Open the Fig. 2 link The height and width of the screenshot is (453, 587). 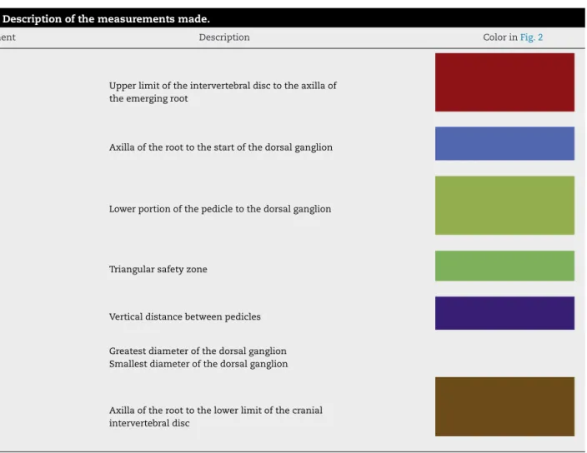point(531,37)
